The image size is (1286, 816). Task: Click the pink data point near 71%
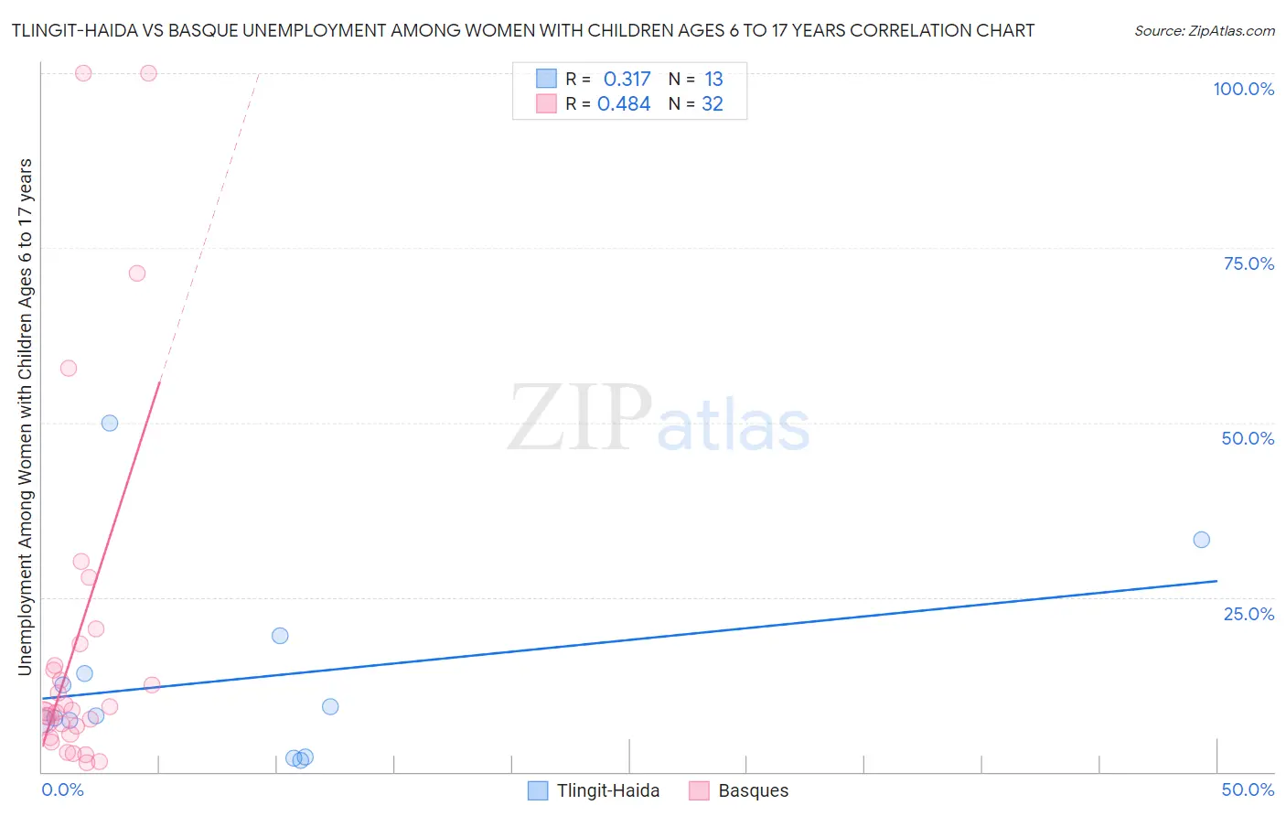pyautogui.click(x=137, y=273)
